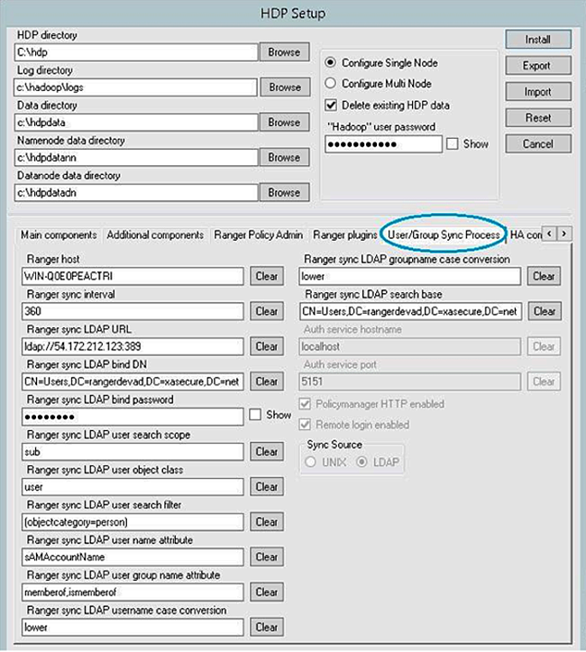Clear LDAP username case conversion field

coord(267,627)
